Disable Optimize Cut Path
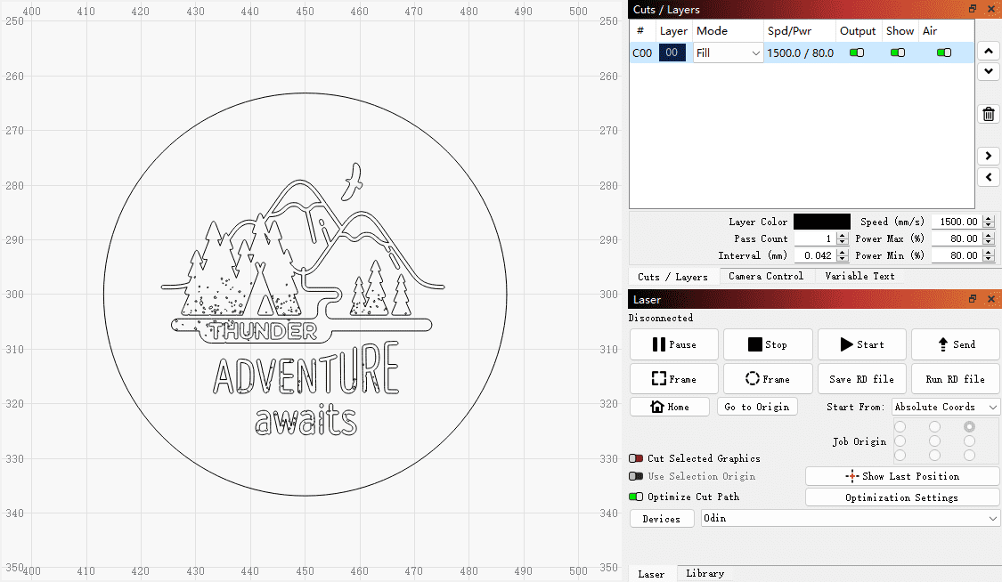Screen dimensions: 1002x582 (x=636, y=497)
